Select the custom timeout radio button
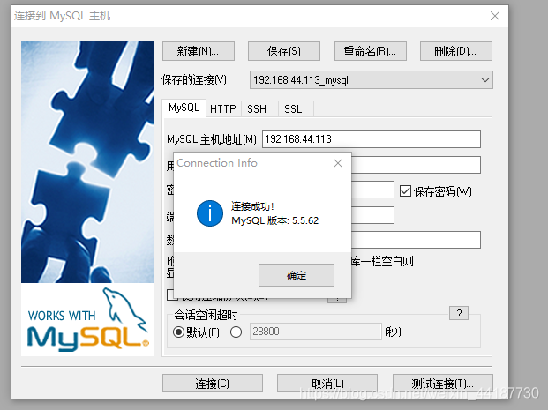The image size is (548, 410). (236, 332)
